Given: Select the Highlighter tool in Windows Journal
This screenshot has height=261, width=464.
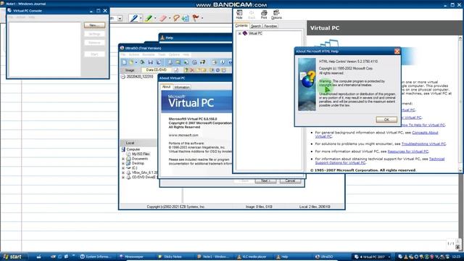Looking at the screenshot, I should (x=149, y=18).
